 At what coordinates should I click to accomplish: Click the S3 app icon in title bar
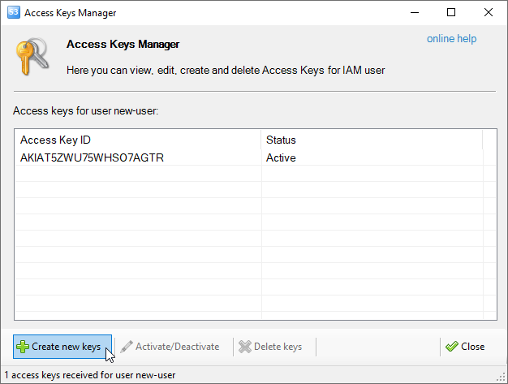pyautogui.click(x=13, y=13)
